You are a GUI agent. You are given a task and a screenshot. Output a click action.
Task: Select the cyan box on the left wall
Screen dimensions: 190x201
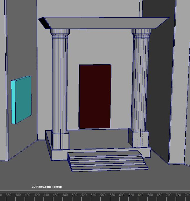click(21, 100)
